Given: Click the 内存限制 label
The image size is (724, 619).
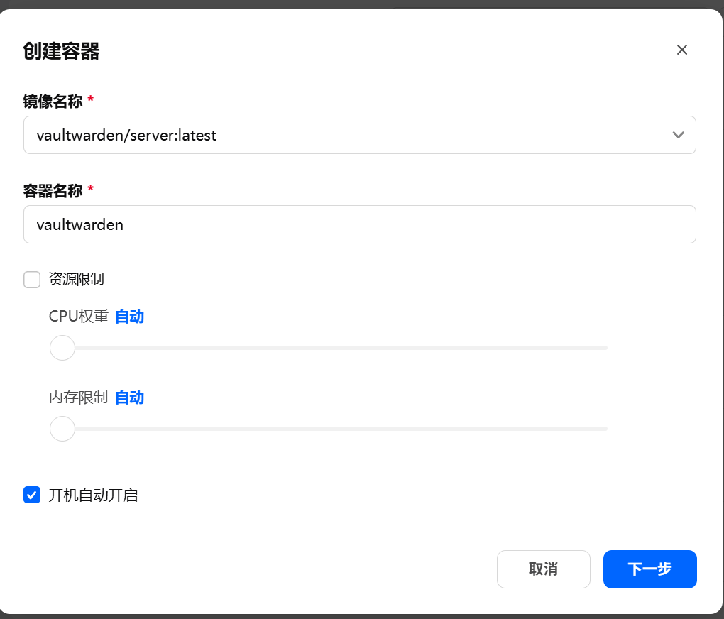Looking at the screenshot, I should coord(79,398).
